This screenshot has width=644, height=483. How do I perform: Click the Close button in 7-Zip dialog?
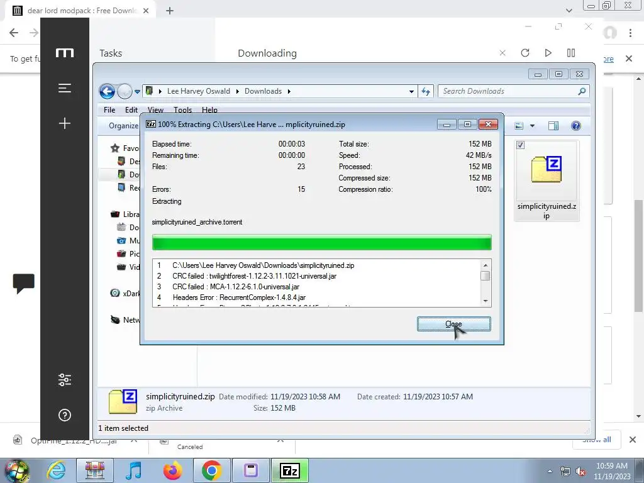454,324
